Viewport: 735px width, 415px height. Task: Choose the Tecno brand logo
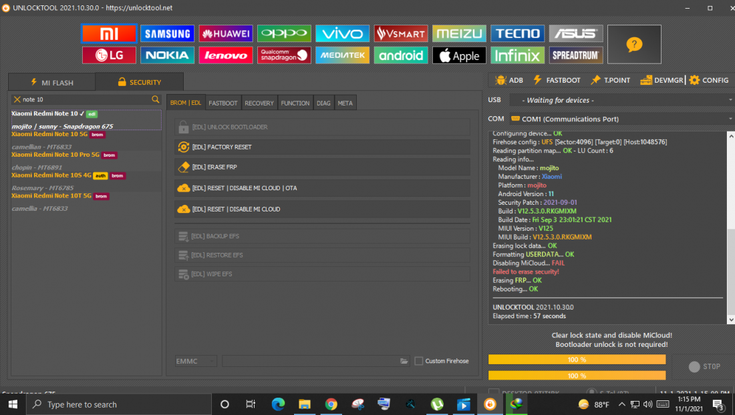point(517,33)
